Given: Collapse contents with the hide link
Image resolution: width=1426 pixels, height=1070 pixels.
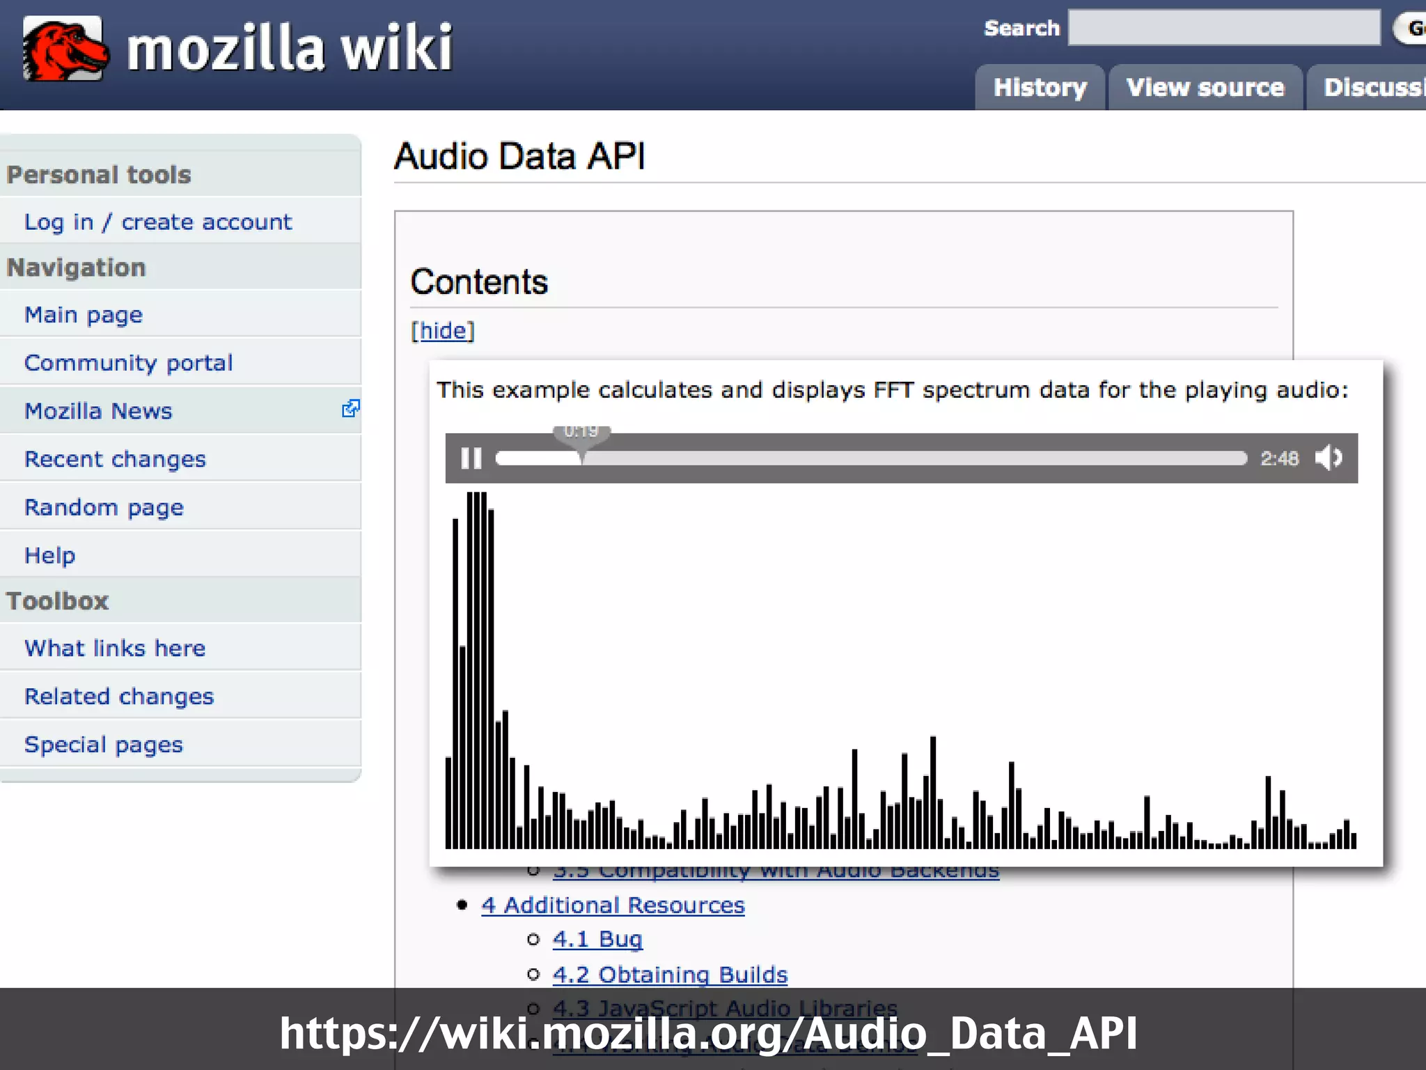Looking at the screenshot, I should [443, 330].
